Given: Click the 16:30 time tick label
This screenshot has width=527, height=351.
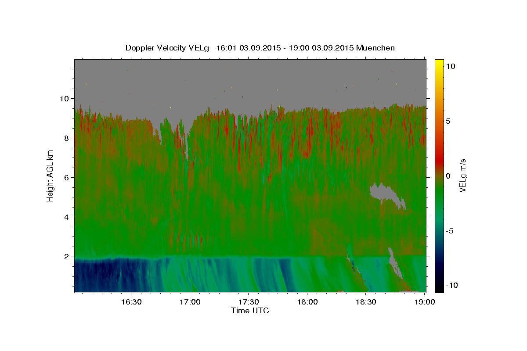Looking at the screenshot, I should 131,302.
